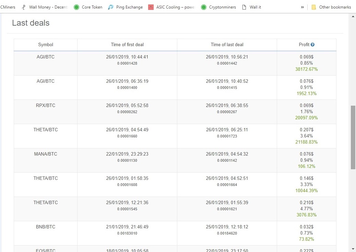The image size is (356, 252).
Task: Open the Ping Exchange bookmark label
Action: tap(129, 7)
